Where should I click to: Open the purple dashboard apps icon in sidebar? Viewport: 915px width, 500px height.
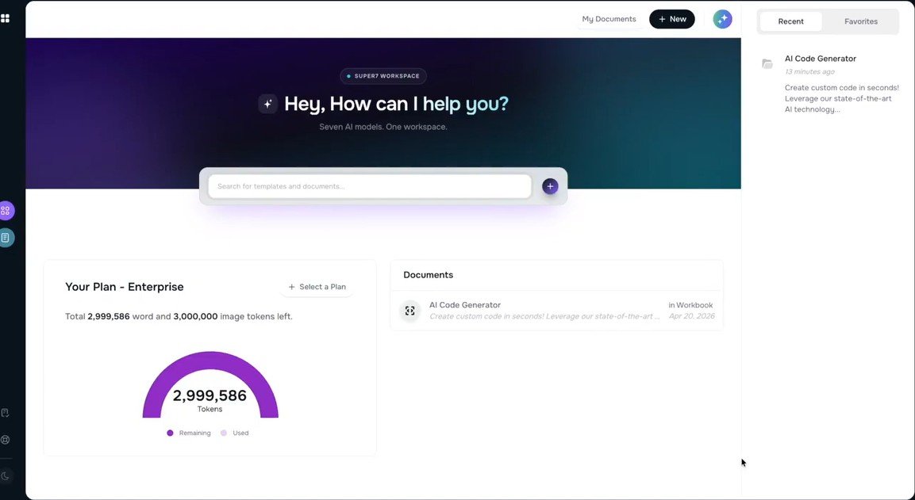[6, 210]
